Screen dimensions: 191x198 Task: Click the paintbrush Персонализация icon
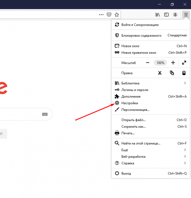117,110
